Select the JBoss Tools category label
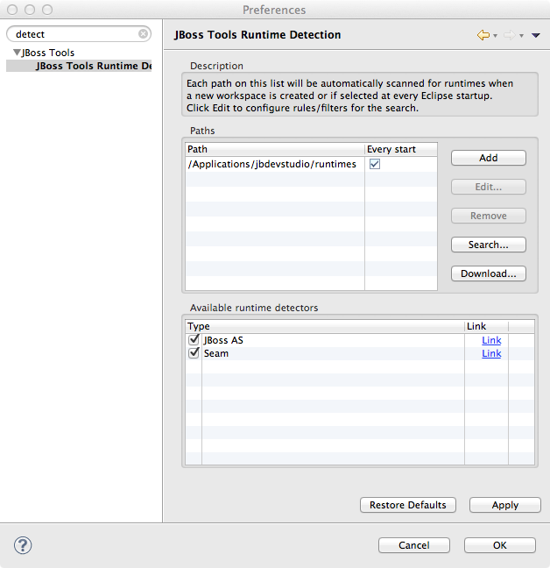The image size is (550, 568). 48,53
